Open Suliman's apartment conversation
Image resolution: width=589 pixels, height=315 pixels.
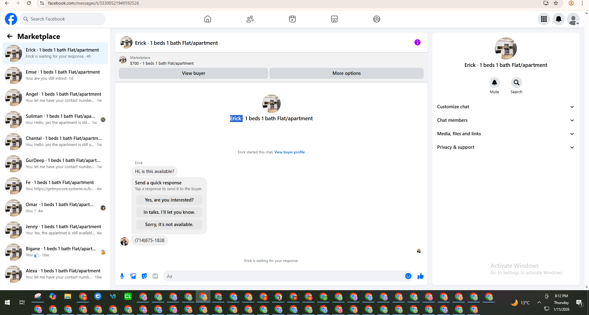(x=55, y=120)
